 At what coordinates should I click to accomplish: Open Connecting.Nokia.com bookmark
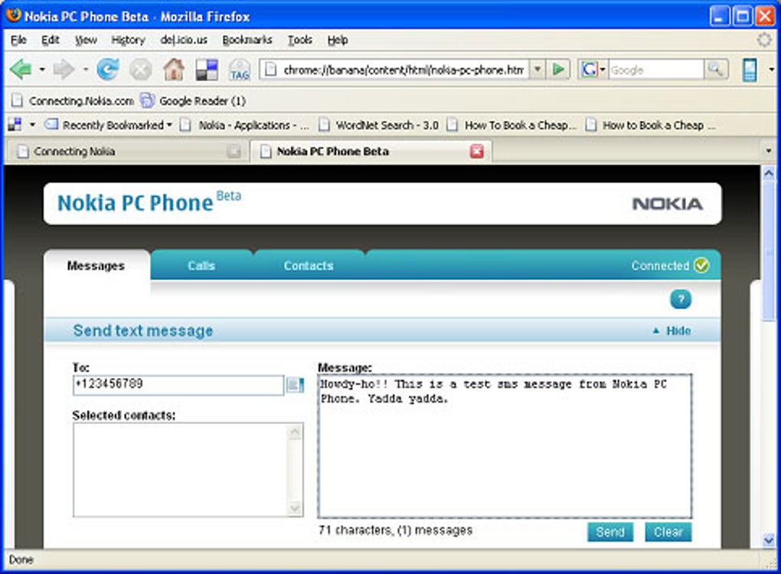point(74,101)
